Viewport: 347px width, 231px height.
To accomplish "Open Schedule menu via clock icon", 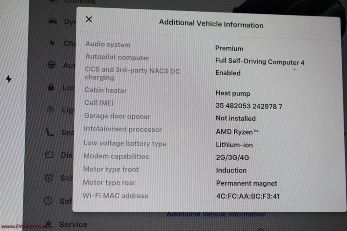I will (x=49, y=178).
